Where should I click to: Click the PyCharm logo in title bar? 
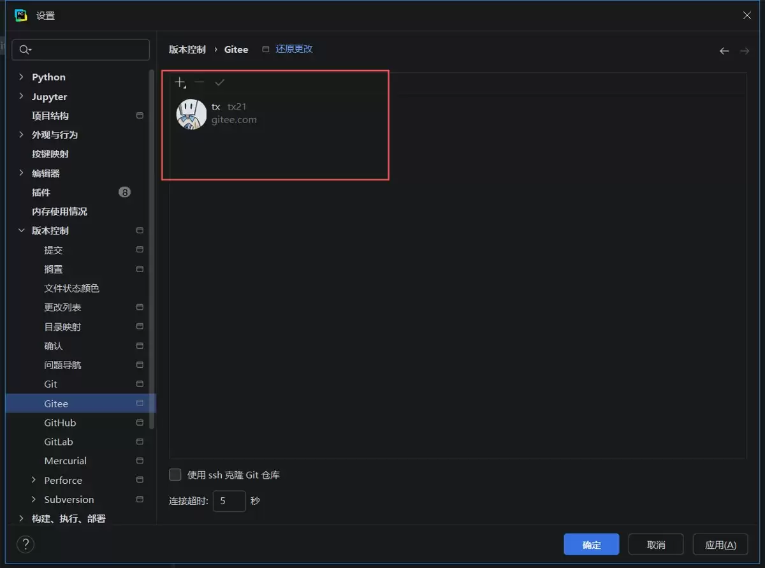pyautogui.click(x=21, y=15)
